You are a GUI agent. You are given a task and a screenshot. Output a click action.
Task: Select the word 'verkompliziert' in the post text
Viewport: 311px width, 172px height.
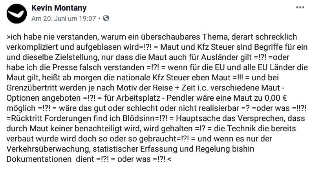(x=32, y=47)
